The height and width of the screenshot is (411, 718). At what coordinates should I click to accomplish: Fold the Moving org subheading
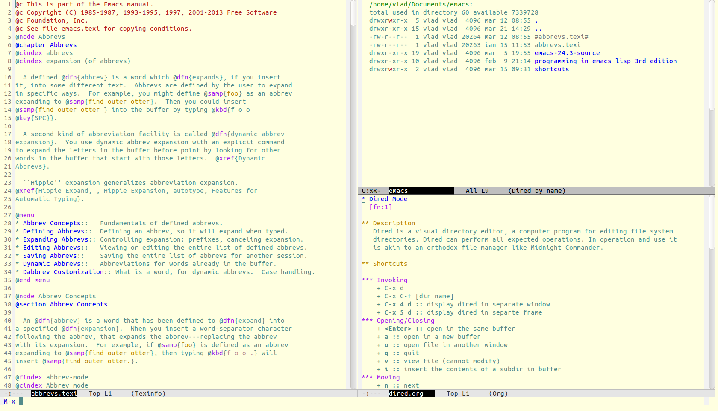[380, 377]
